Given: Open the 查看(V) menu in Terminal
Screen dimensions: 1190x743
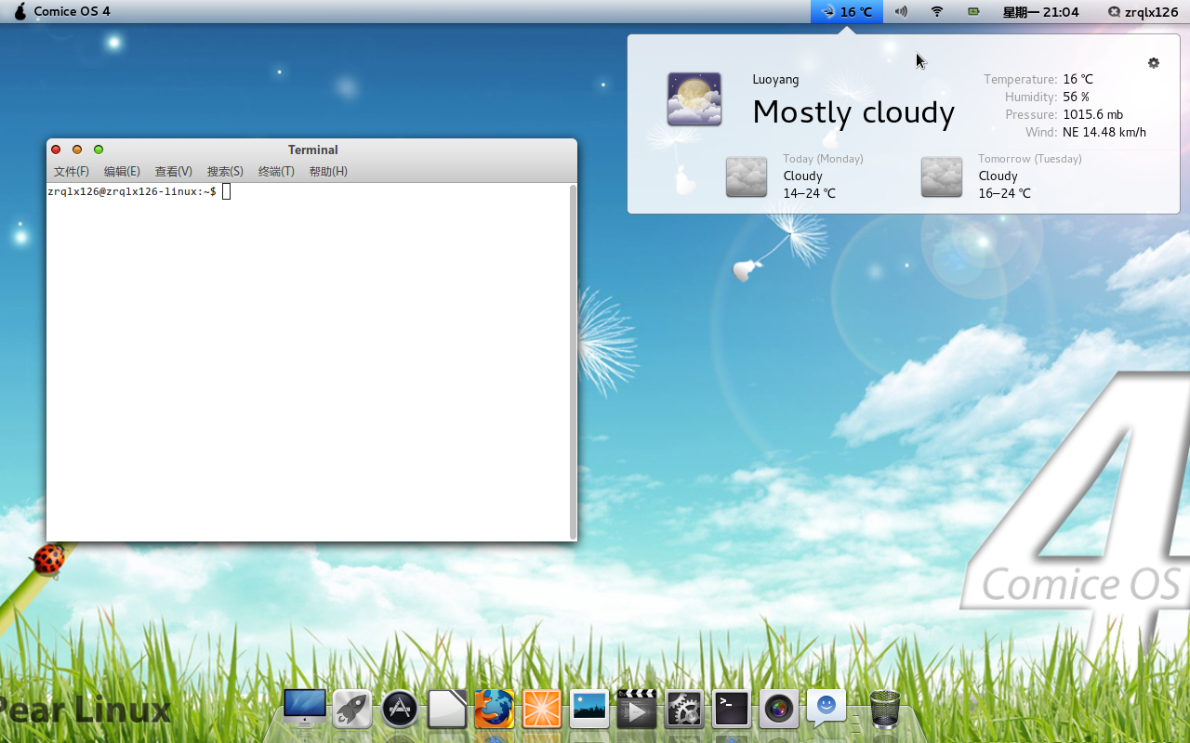Looking at the screenshot, I should pos(173,172).
